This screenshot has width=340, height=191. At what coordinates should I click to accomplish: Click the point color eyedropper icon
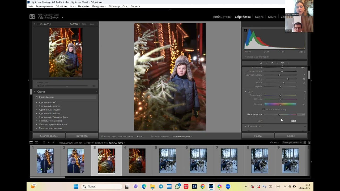coord(249,131)
